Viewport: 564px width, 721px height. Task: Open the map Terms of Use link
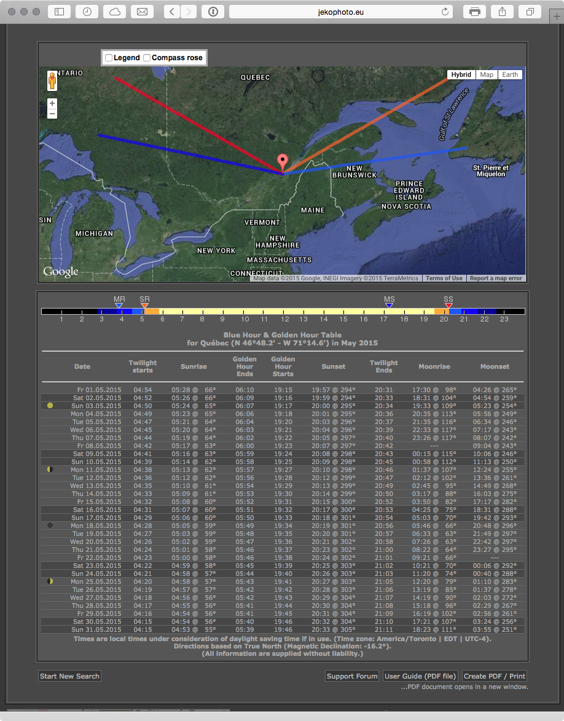[444, 278]
